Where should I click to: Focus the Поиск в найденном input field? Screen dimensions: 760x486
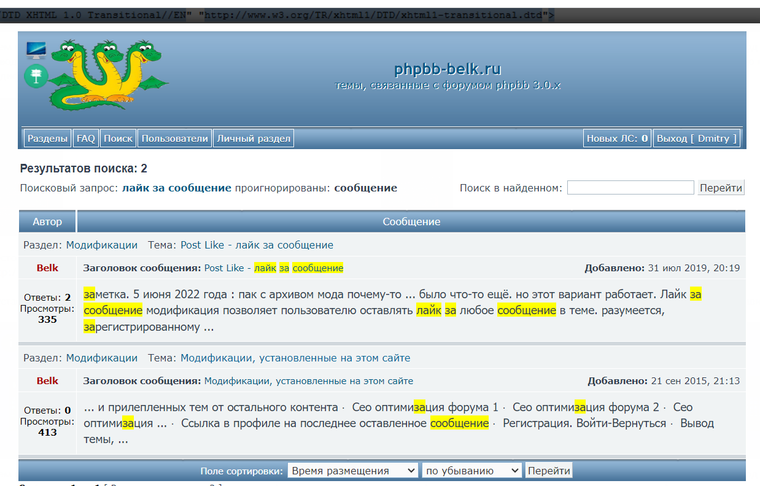pos(630,188)
